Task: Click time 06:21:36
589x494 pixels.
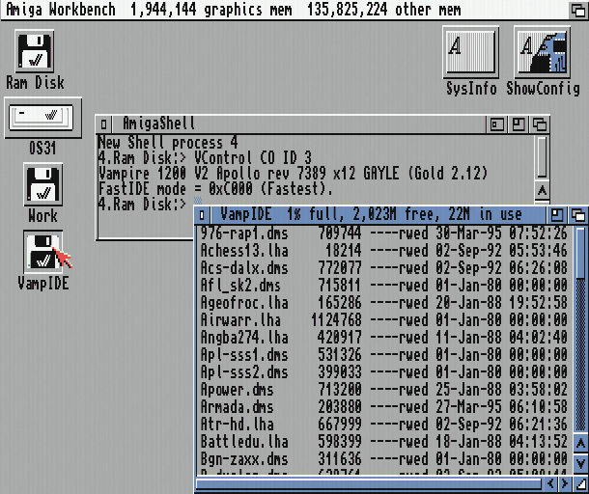Action: click(x=538, y=425)
